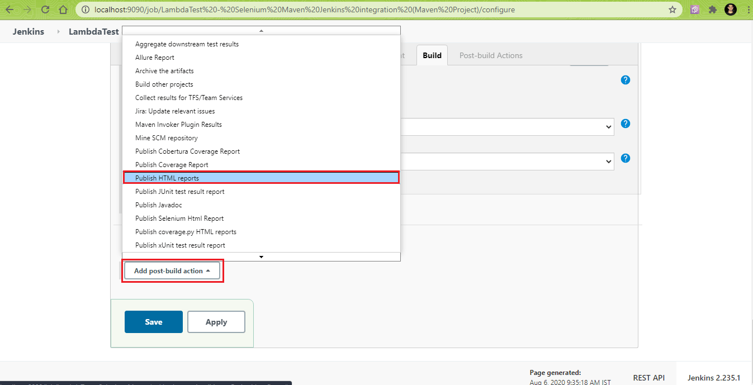The height and width of the screenshot is (385, 753).
Task: Expand the first Build section select box
Action: click(x=506, y=127)
